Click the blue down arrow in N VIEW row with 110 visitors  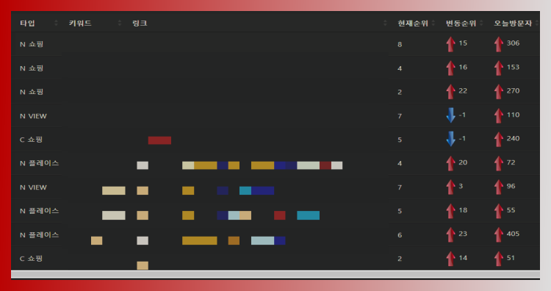pyautogui.click(x=450, y=115)
